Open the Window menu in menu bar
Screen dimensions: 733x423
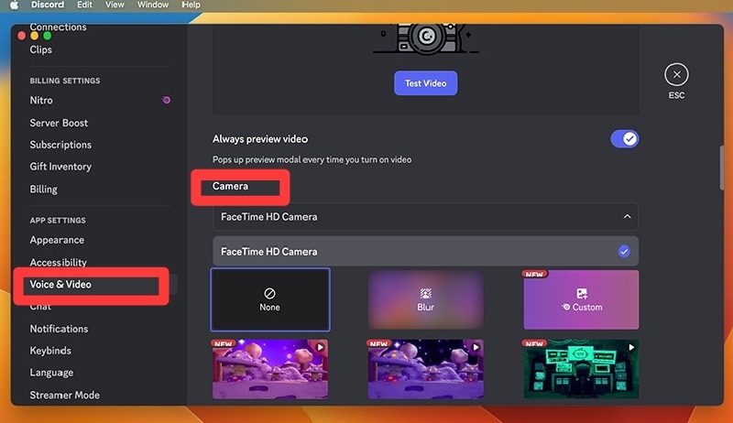tap(152, 5)
